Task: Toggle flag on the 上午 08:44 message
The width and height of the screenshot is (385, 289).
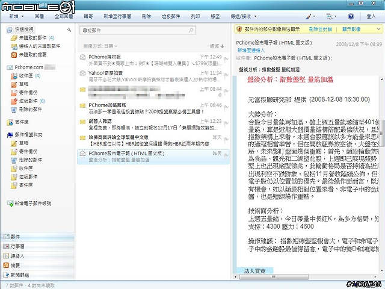Action: pyautogui.click(x=226, y=92)
